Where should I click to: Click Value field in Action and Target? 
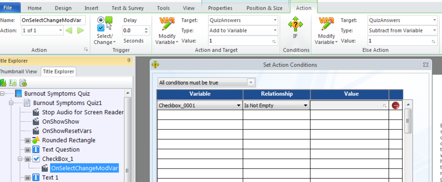(x=243, y=41)
